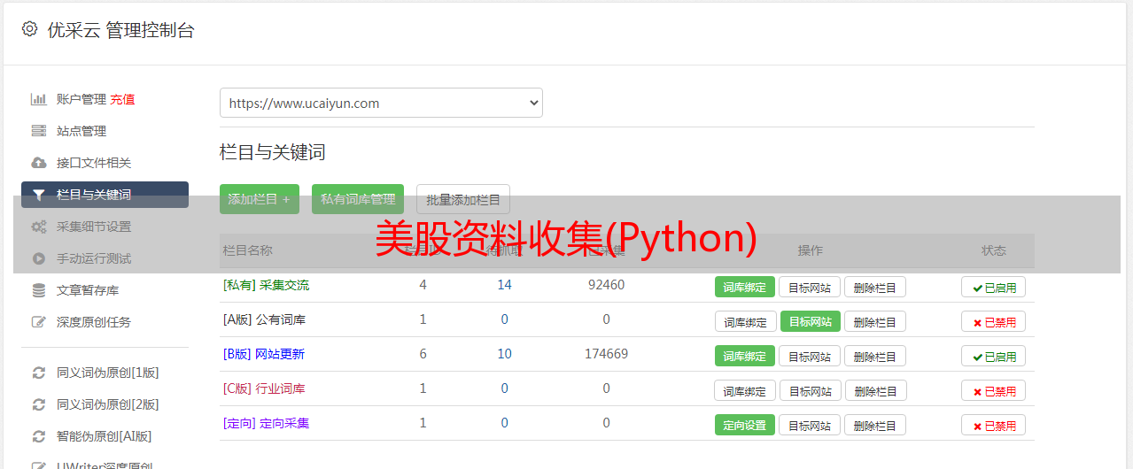The height and width of the screenshot is (469, 1133).
Task: Click the database icon next to 文章暂存库
Action: pyautogui.click(x=38, y=290)
